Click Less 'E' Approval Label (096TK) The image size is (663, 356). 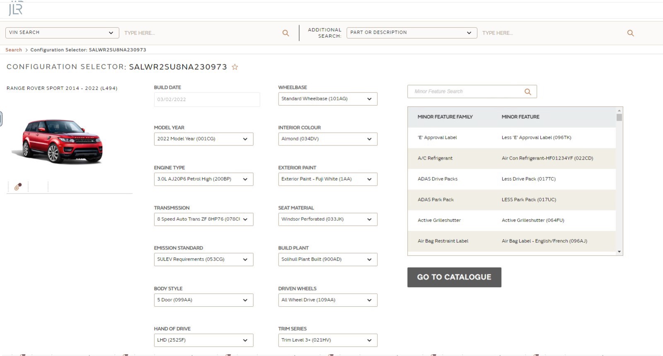click(536, 138)
